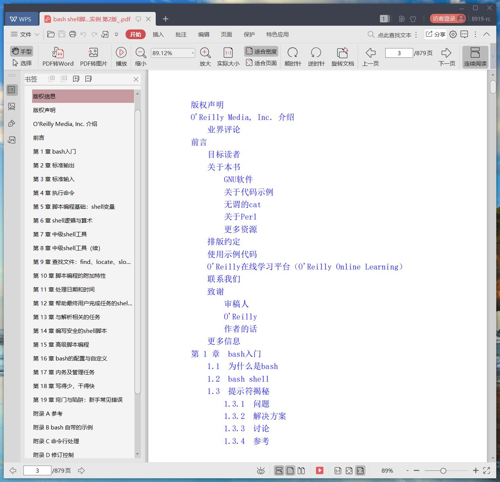Click the undo arrow icon
The height and width of the screenshot is (482, 500).
(83, 34)
